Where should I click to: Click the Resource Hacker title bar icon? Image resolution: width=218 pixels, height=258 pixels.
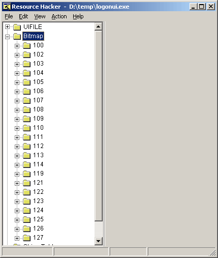tap(7, 7)
